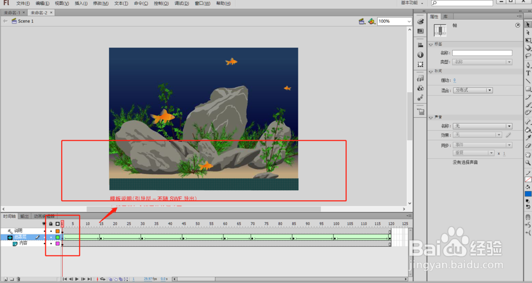
Task: Select the 内容 layer
Action: pyautogui.click(x=23, y=243)
